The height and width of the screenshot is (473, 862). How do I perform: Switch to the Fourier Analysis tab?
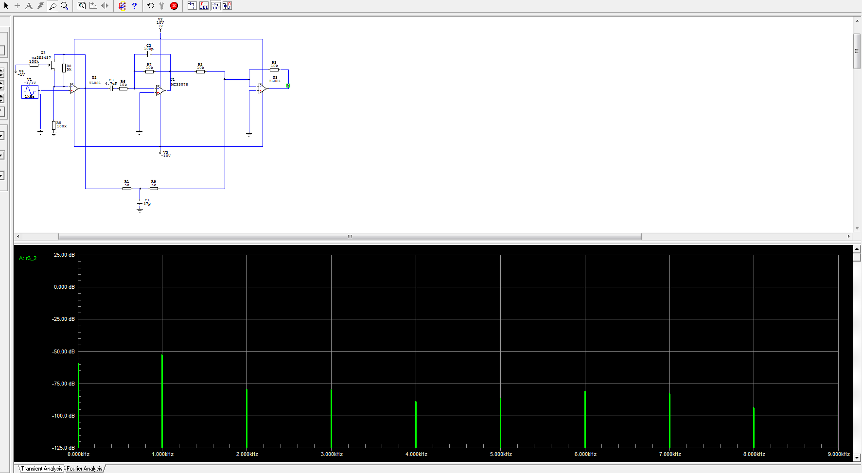[85, 469]
